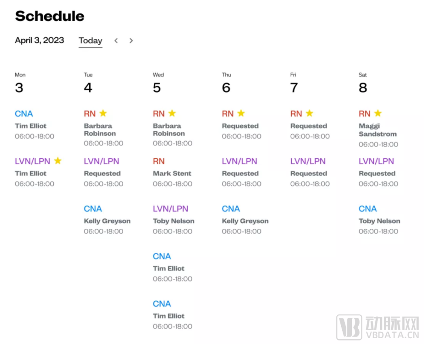Click the star on Wednesday's RN shift
The image size is (424, 344).
click(x=172, y=113)
